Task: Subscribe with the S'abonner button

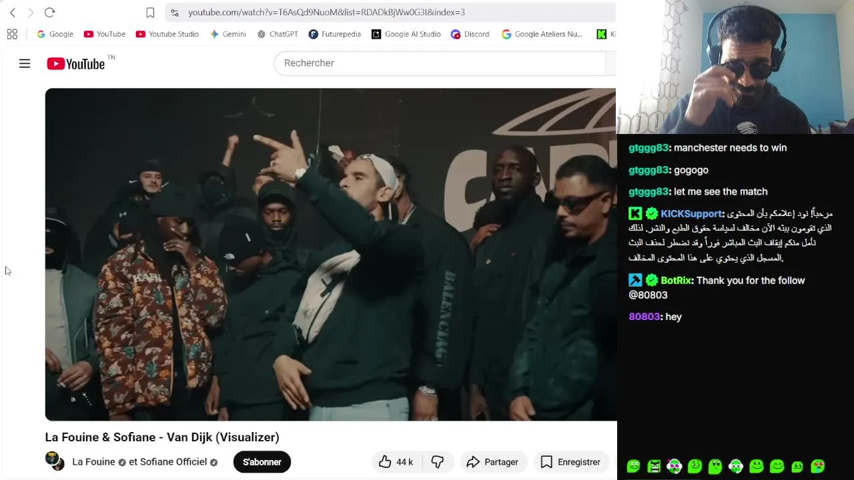Action: tap(262, 462)
